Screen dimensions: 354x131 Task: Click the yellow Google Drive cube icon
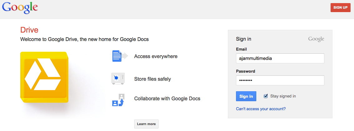click(x=44, y=77)
